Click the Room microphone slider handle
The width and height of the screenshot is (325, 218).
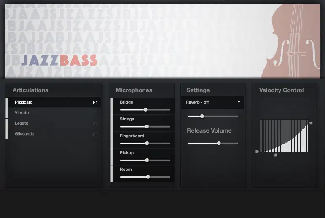coord(148,177)
